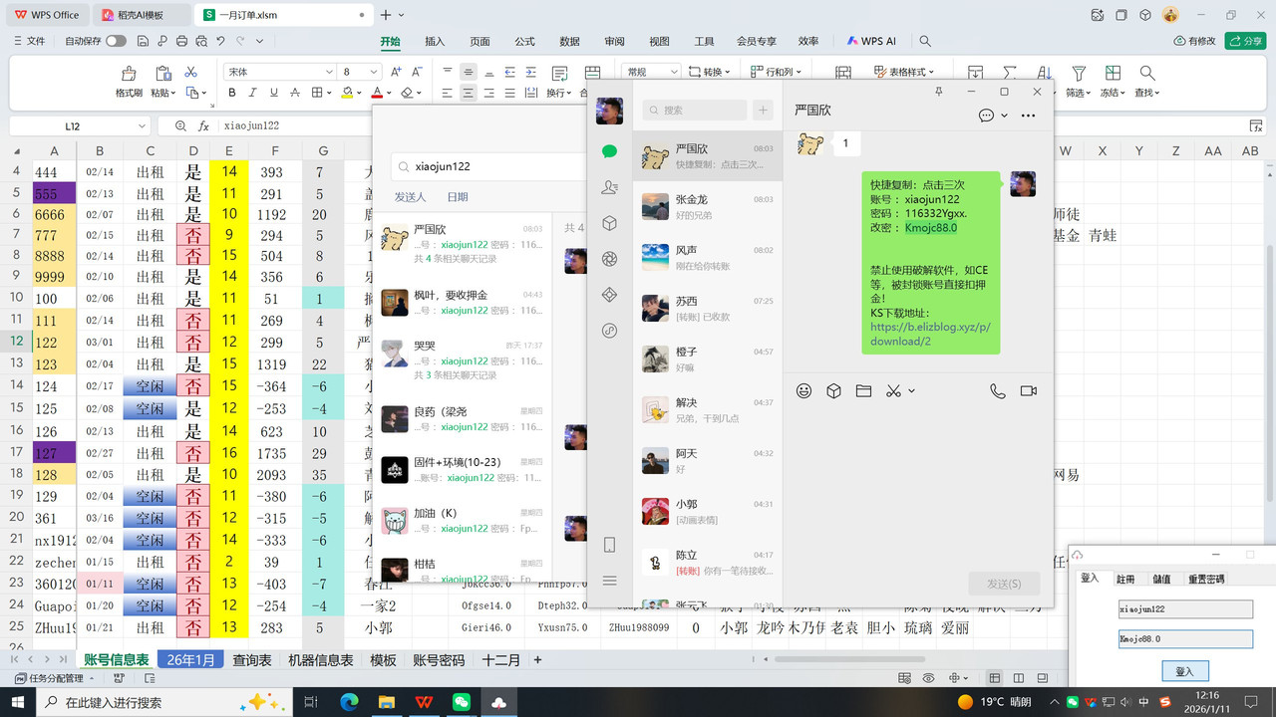Screen dimensions: 1276x717
Task: Click the three-dot more menu in WeChat
Action: 1028,116
